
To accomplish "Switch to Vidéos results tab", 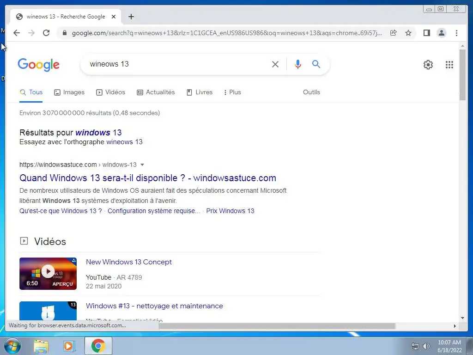I will (x=111, y=92).
